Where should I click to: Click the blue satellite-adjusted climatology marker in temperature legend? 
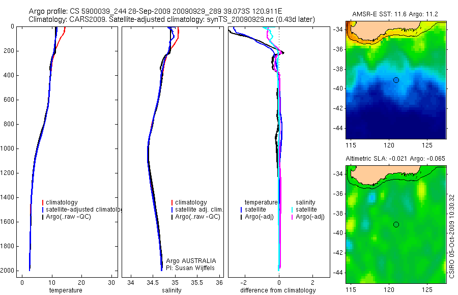pos(43,210)
